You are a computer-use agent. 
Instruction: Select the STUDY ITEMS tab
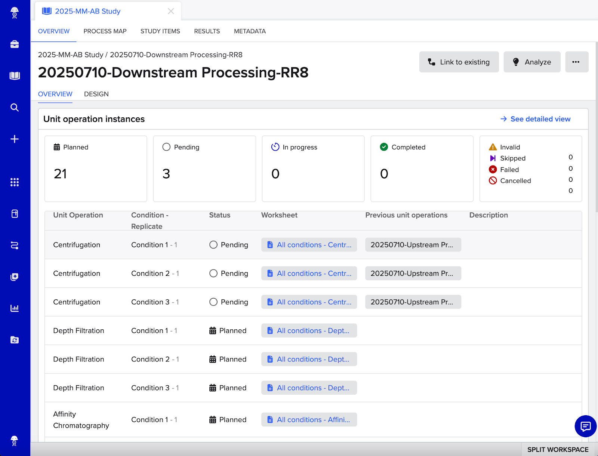[x=160, y=31]
